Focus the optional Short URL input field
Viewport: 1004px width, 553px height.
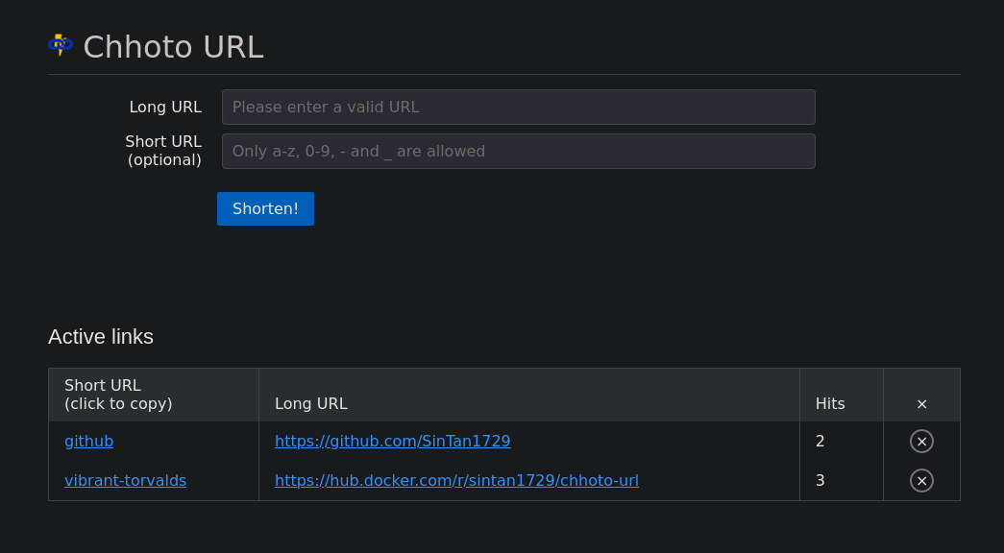pyautogui.click(x=518, y=151)
